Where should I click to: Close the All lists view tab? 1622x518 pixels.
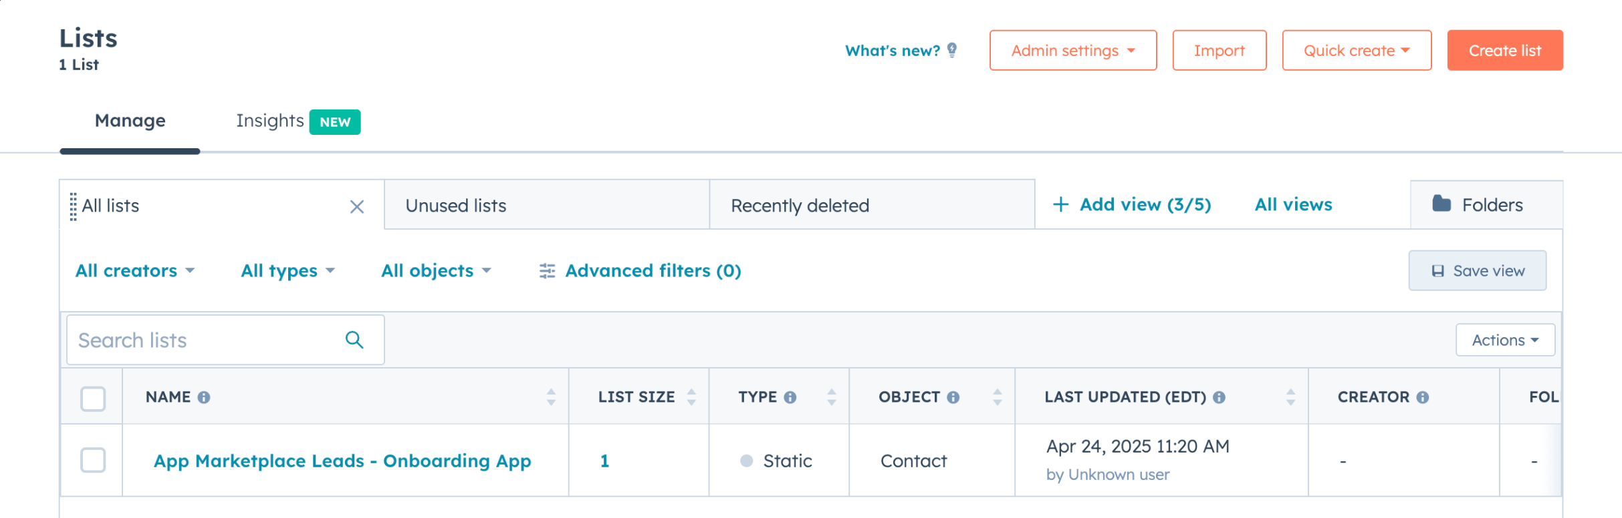357,207
